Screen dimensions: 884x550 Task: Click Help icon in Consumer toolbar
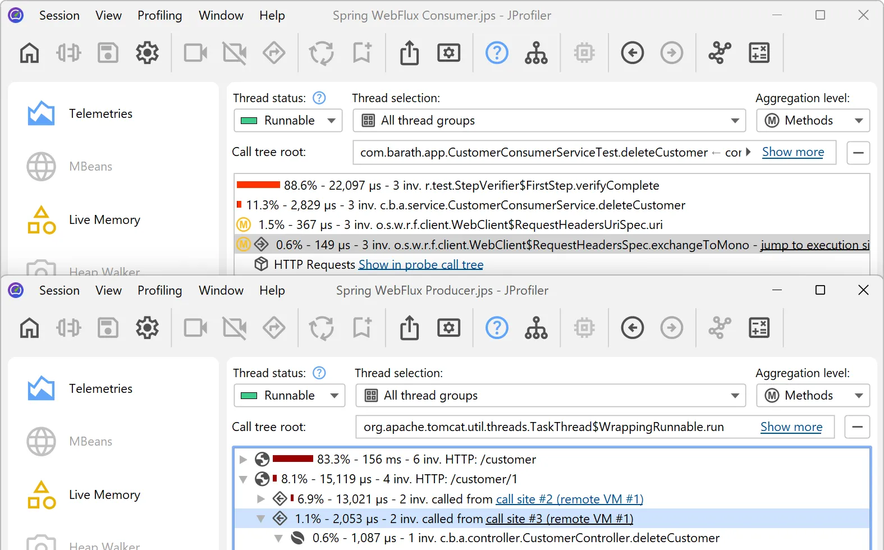coord(497,53)
